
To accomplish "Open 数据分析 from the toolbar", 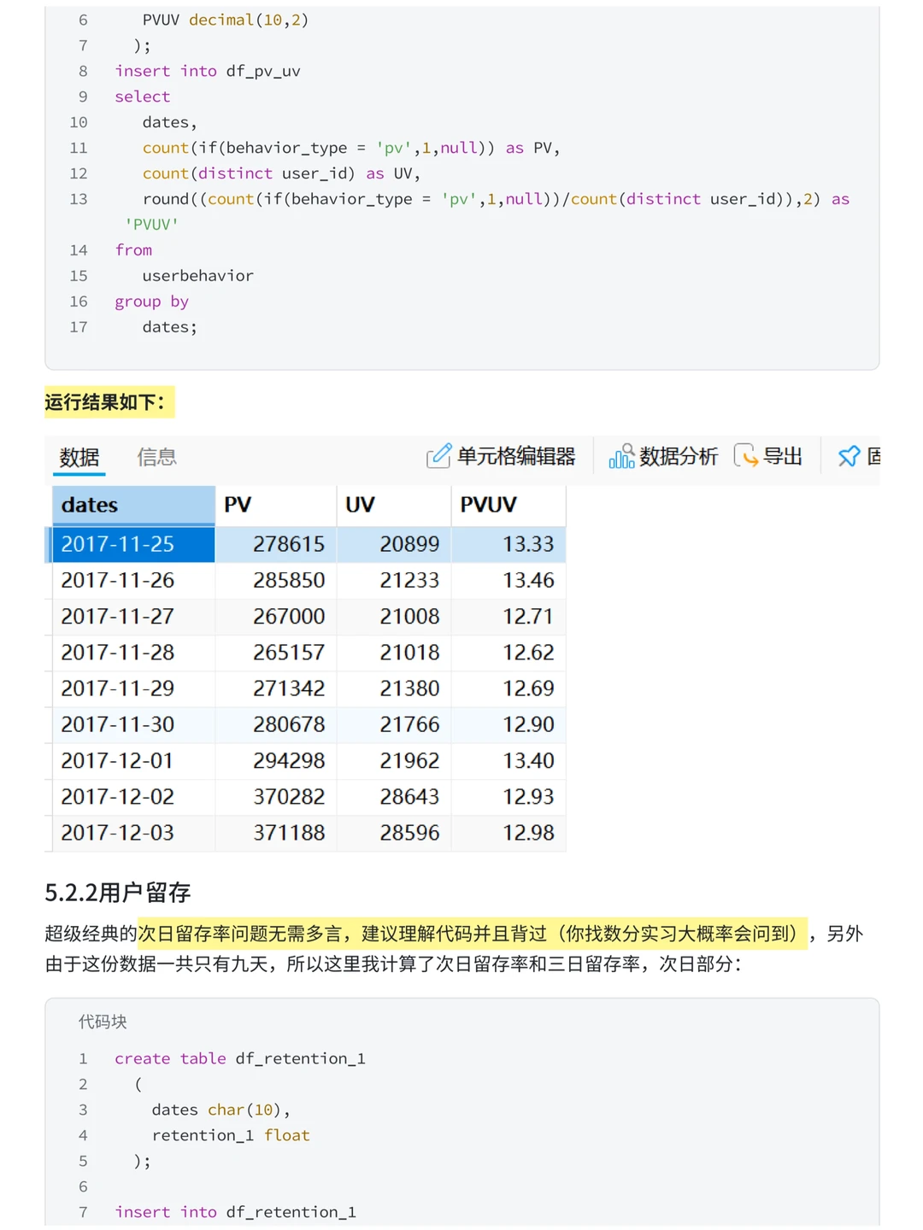I will click(x=663, y=456).
